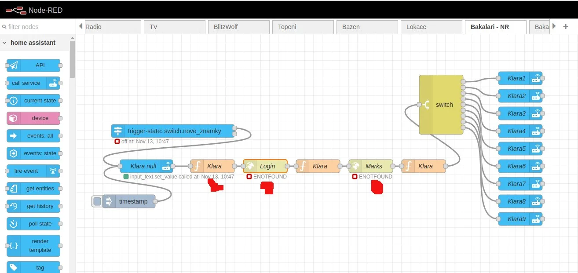Image resolution: width=578 pixels, height=273 pixels.
Task: Open the Lokace flow tab
Action: coord(432,27)
